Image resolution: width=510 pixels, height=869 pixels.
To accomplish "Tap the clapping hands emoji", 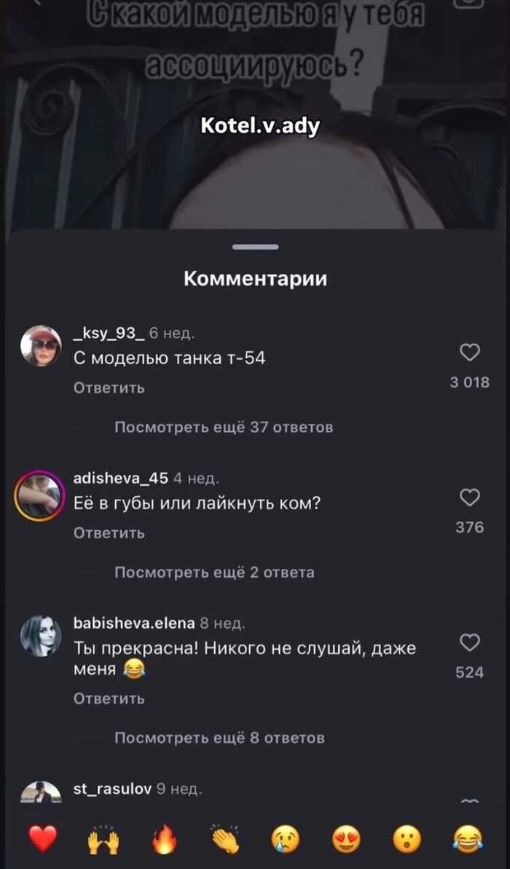I will [225, 839].
